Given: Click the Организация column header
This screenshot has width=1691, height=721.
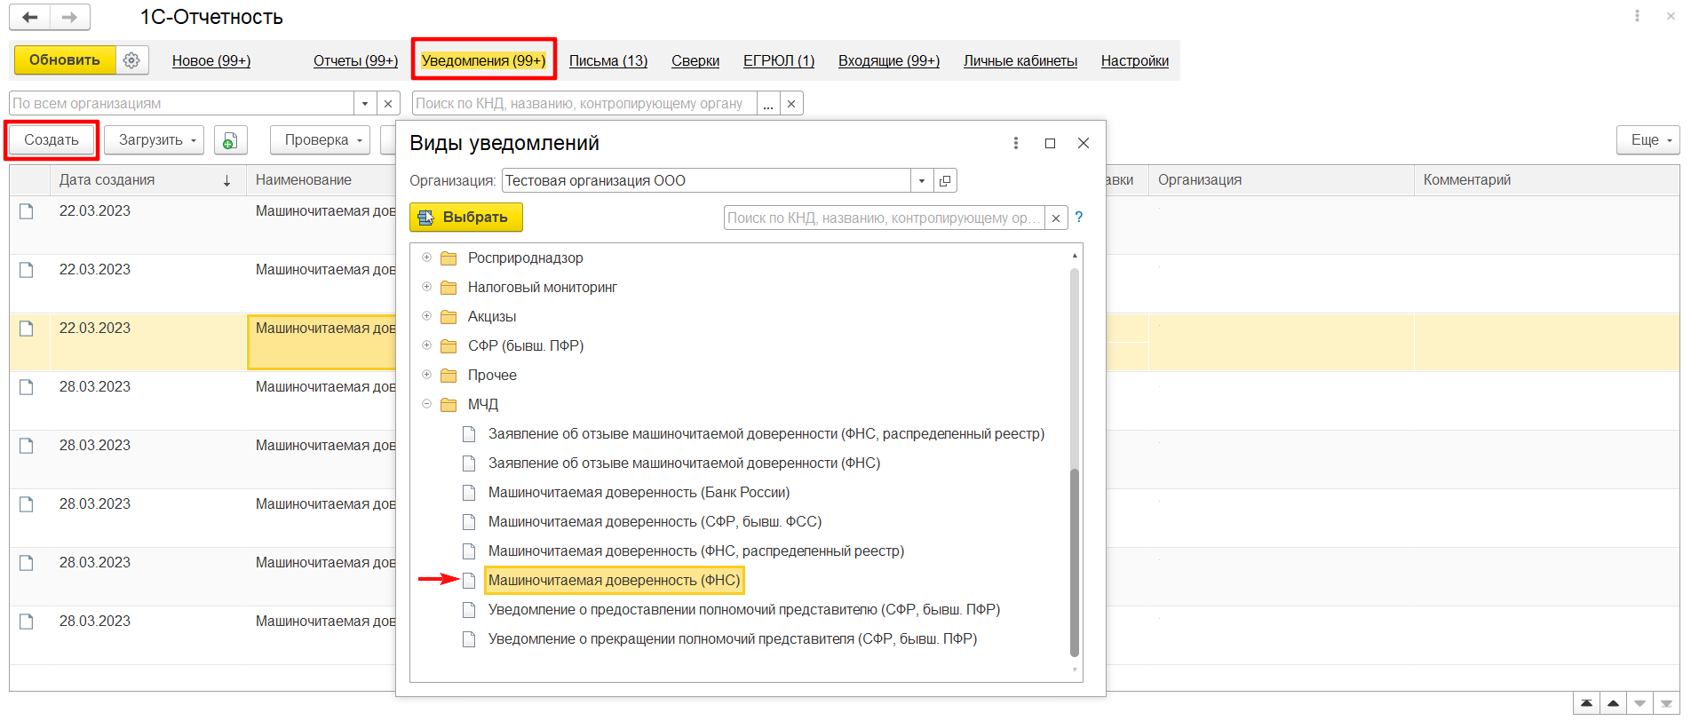Looking at the screenshot, I should pyautogui.click(x=1281, y=180).
